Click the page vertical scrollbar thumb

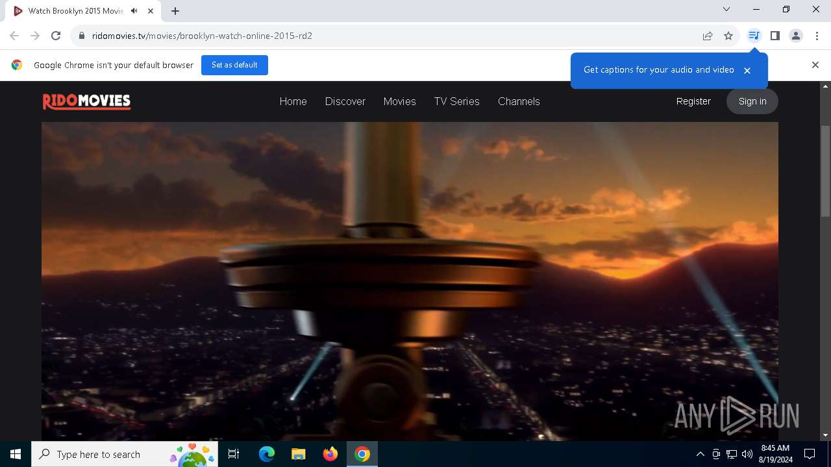pos(826,171)
